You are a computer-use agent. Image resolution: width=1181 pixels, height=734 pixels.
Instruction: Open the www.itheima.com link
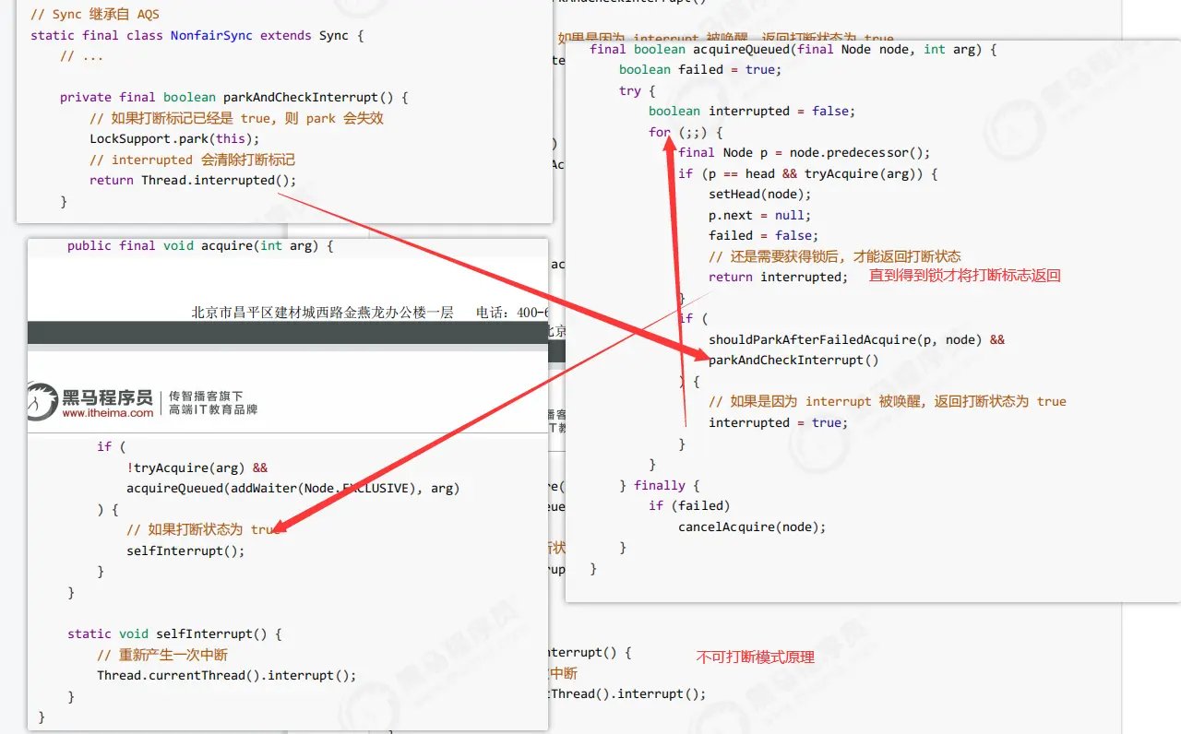(x=108, y=413)
